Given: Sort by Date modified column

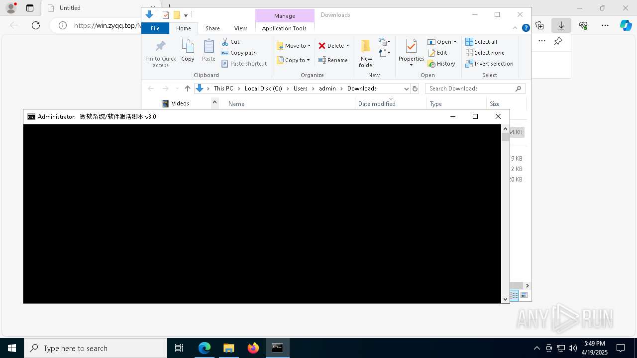Looking at the screenshot, I should point(377,104).
